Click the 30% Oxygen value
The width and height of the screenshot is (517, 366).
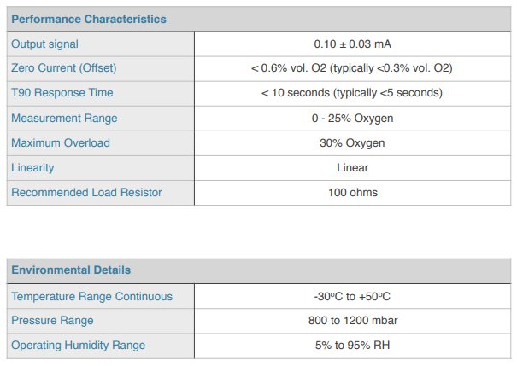352,142
